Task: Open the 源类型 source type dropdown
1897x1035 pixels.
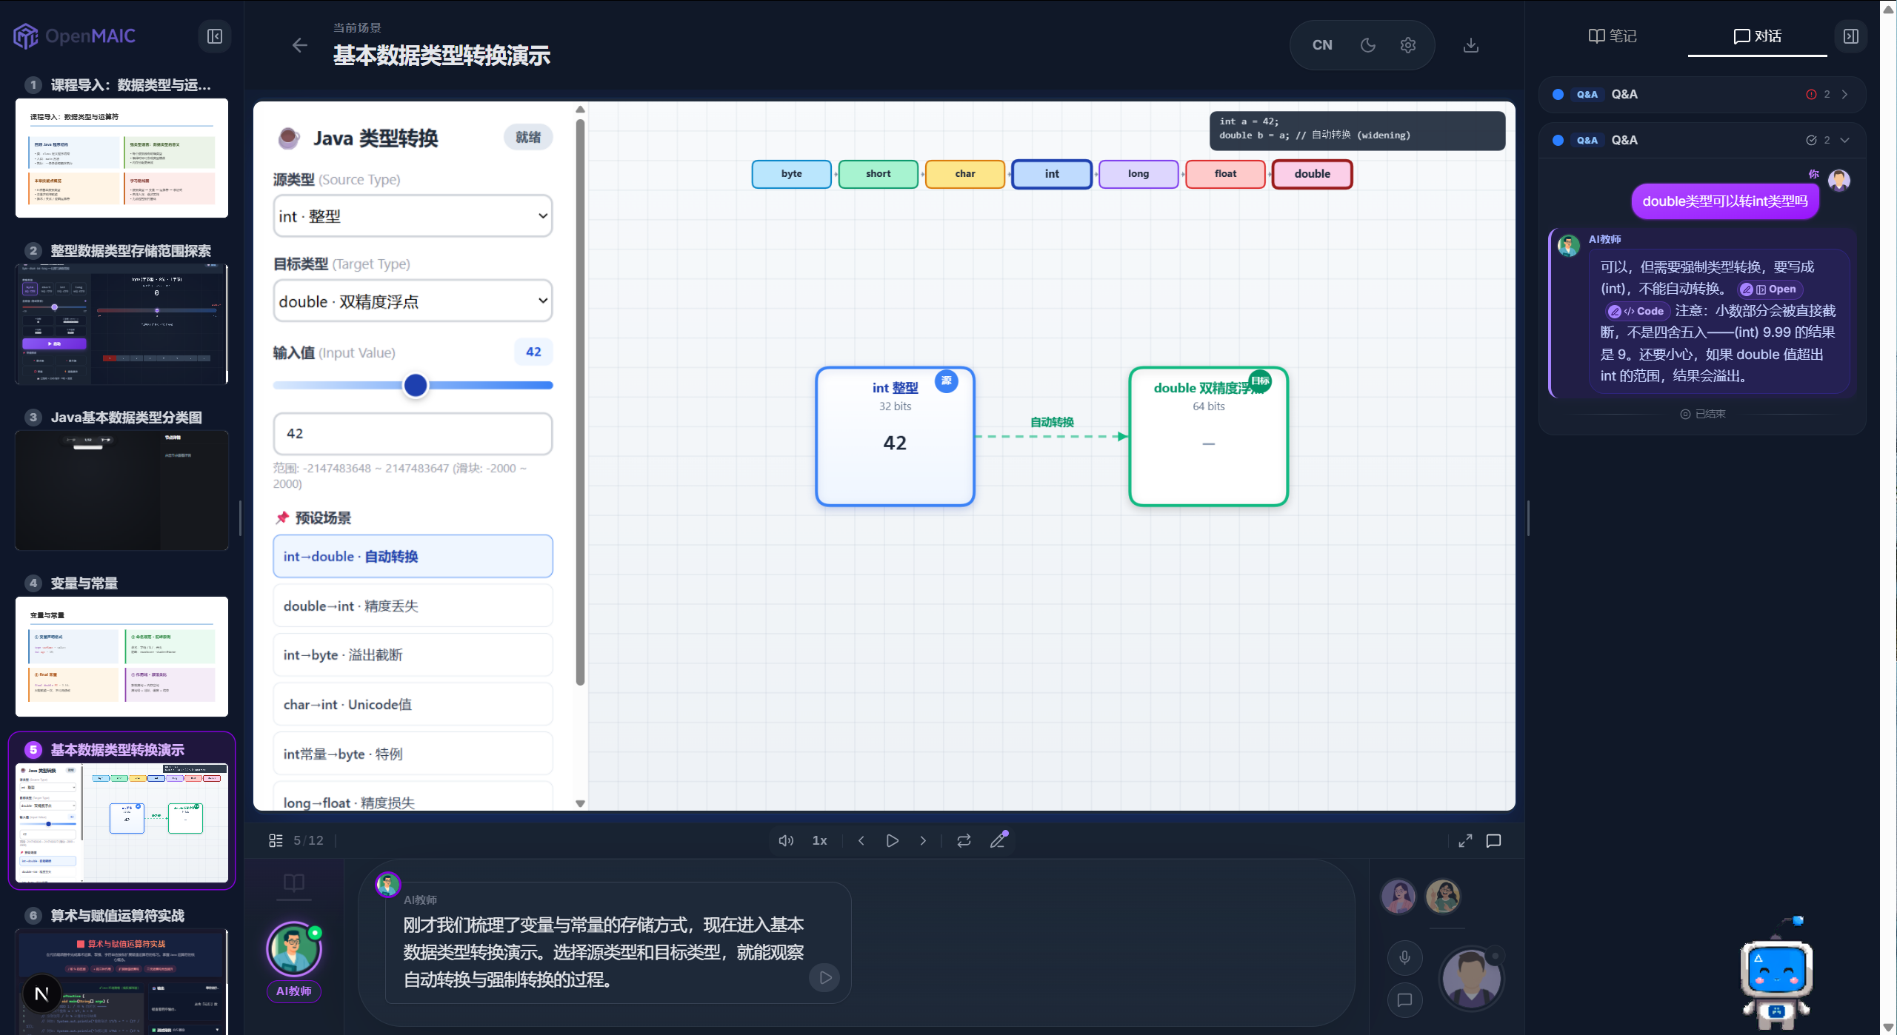Action: pos(413,216)
